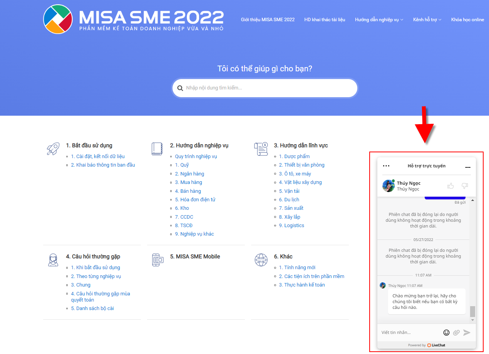Open the 6. Kho link
Image resolution: width=489 pixels, height=354 pixels.
(x=182, y=208)
